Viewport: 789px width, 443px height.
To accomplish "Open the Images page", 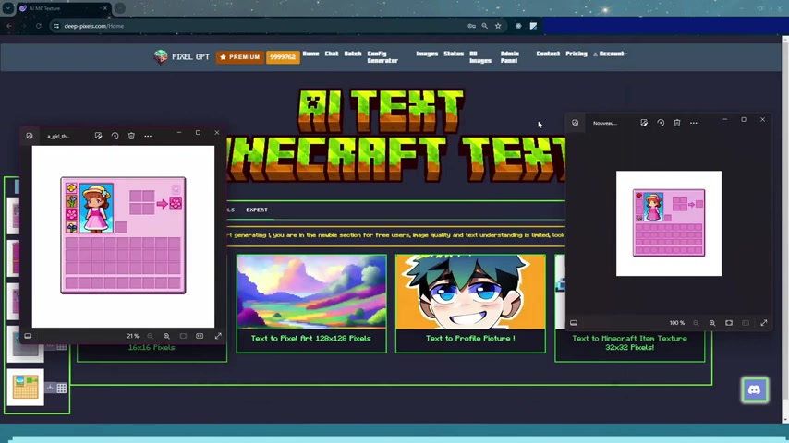I will click(427, 54).
